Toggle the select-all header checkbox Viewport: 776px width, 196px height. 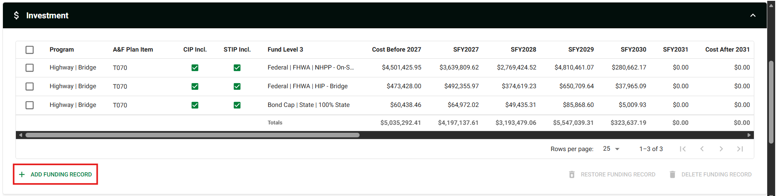(30, 50)
